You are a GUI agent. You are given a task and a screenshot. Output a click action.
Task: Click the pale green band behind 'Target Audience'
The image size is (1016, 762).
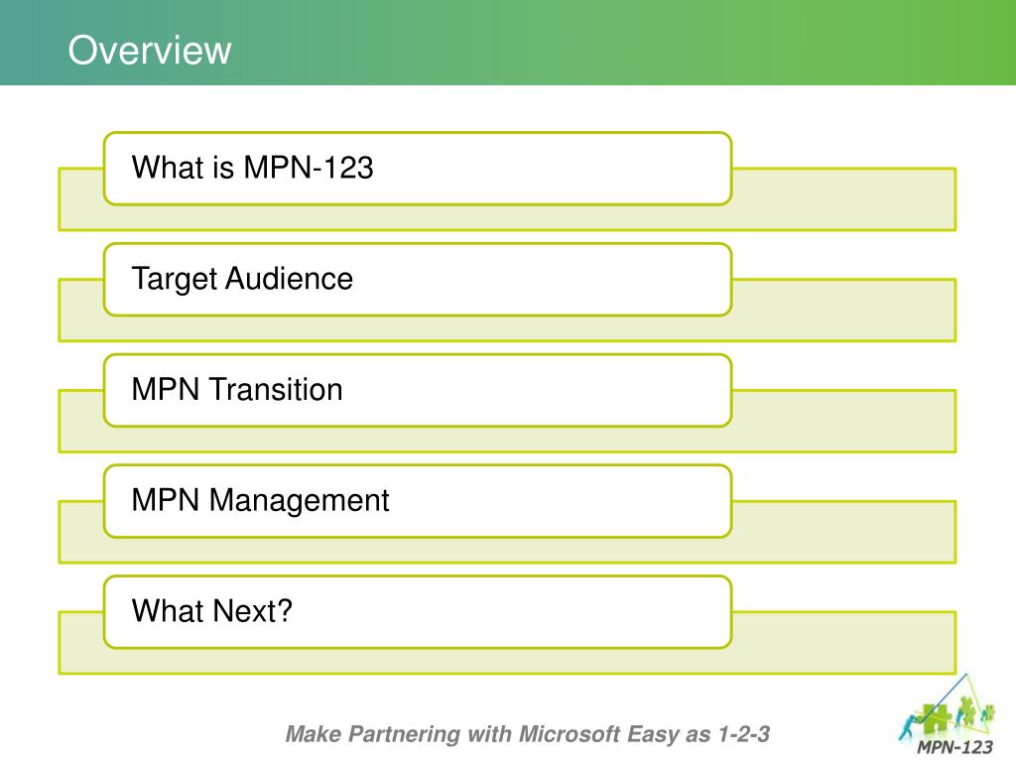tap(844, 310)
